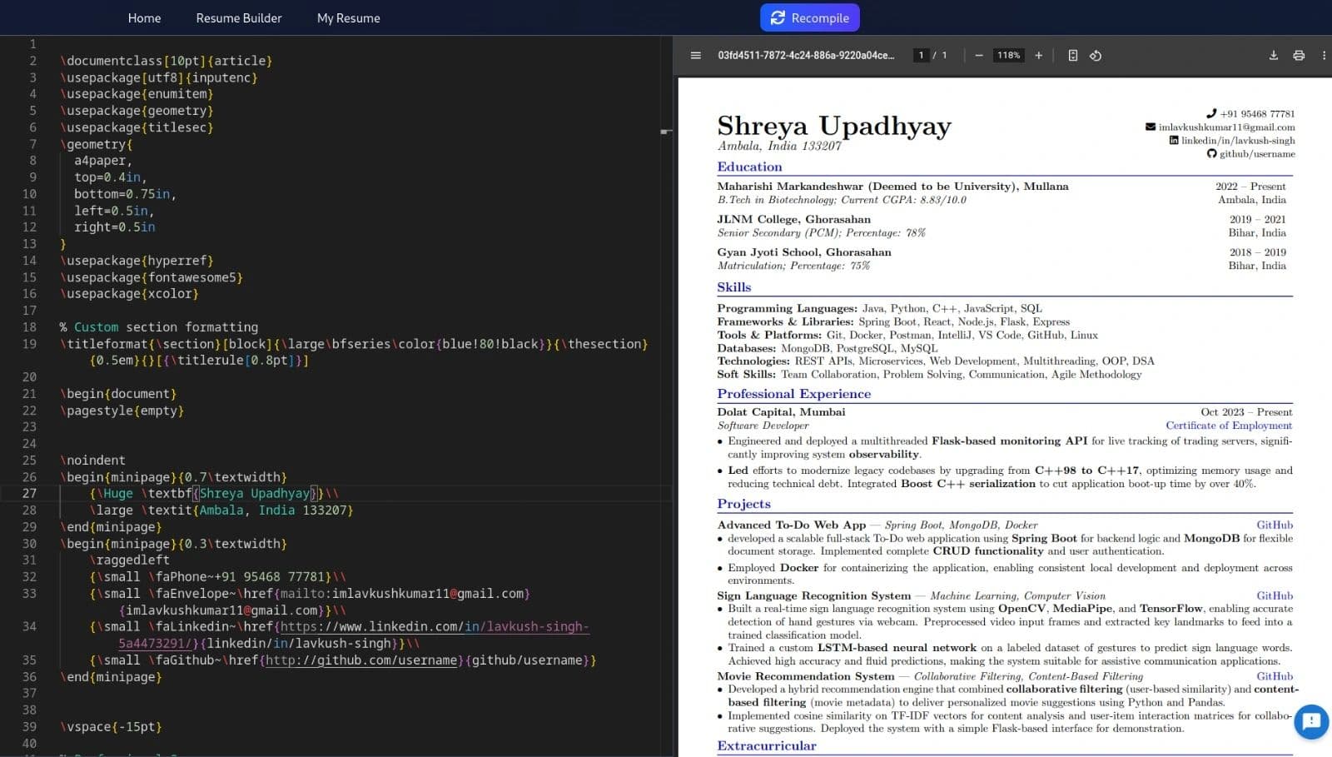This screenshot has height=757, width=1332.
Task: Click the email address in resume header
Action: [x=1226, y=127]
